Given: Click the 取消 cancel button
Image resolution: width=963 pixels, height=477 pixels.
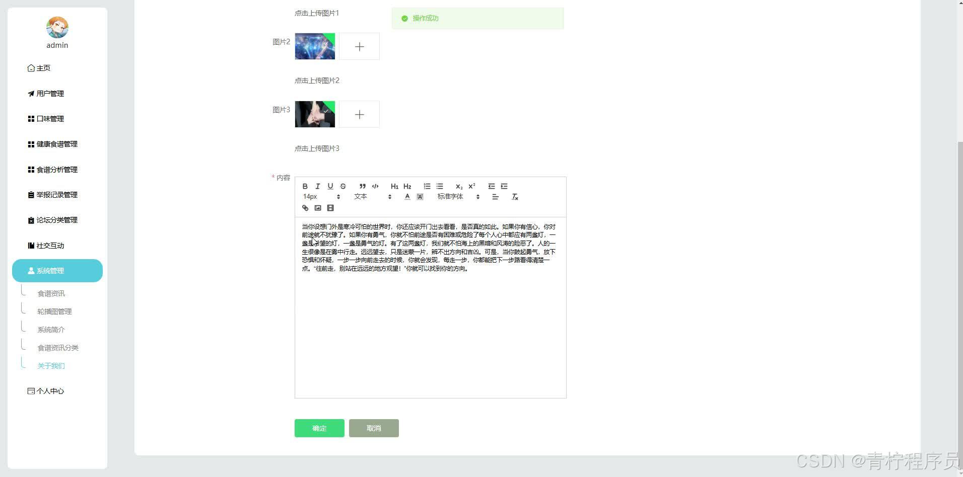Looking at the screenshot, I should coord(373,428).
